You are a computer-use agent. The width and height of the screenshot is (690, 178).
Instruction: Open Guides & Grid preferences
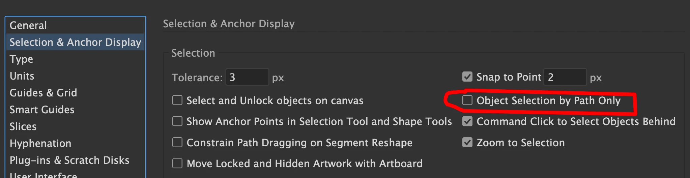[43, 93]
